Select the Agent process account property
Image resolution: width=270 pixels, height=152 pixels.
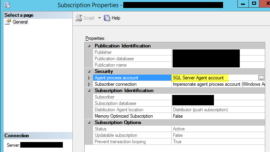(x=132, y=78)
